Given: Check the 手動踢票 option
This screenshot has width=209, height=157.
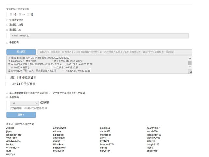Looking at the screenshot, I should (x=8, y=42).
